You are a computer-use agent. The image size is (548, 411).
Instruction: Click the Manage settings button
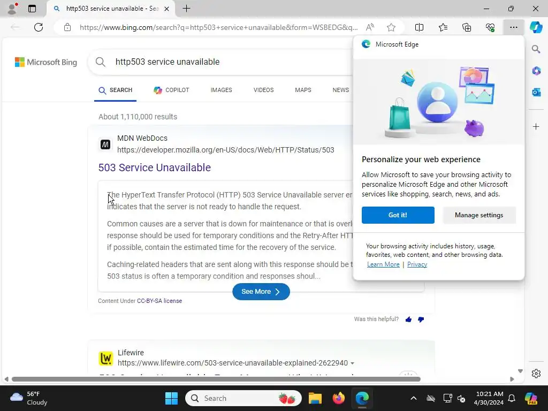[479, 215]
